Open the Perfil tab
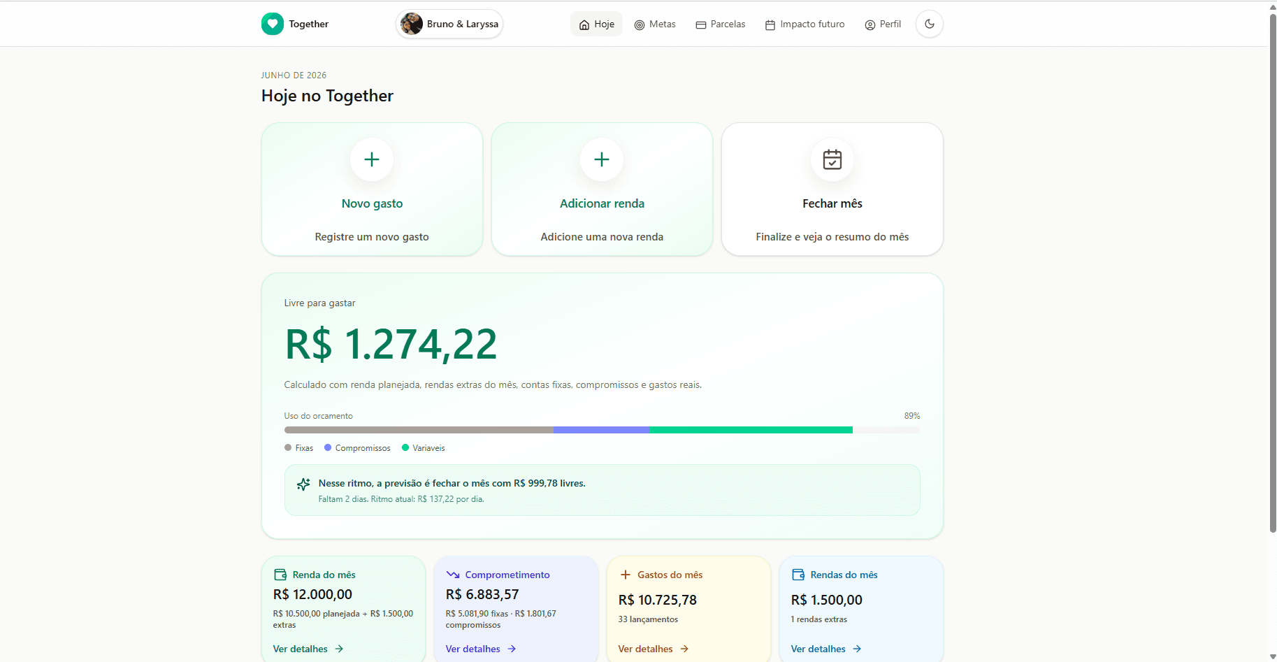The width and height of the screenshot is (1277, 662). coord(883,24)
